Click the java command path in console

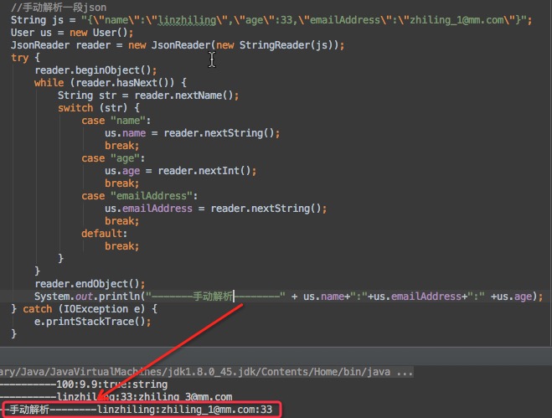click(x=206, y=372)
